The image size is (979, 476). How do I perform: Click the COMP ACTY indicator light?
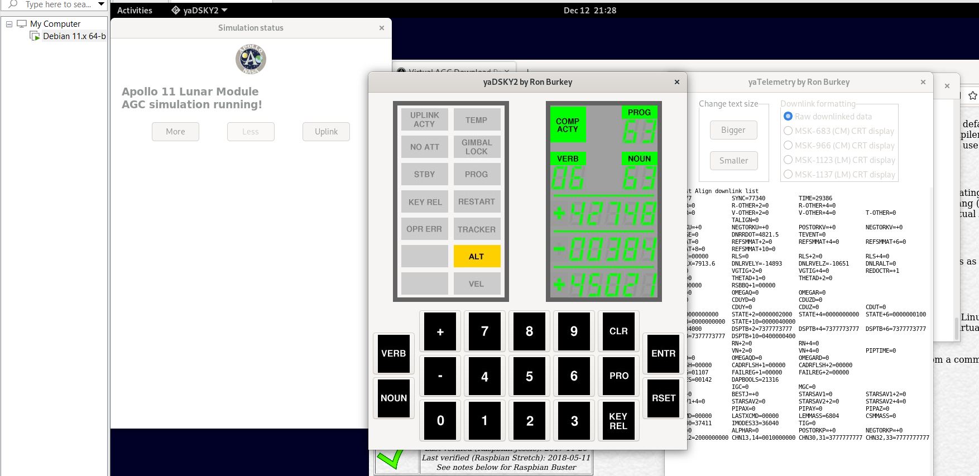pyautogui.click(x=568, y=125)
